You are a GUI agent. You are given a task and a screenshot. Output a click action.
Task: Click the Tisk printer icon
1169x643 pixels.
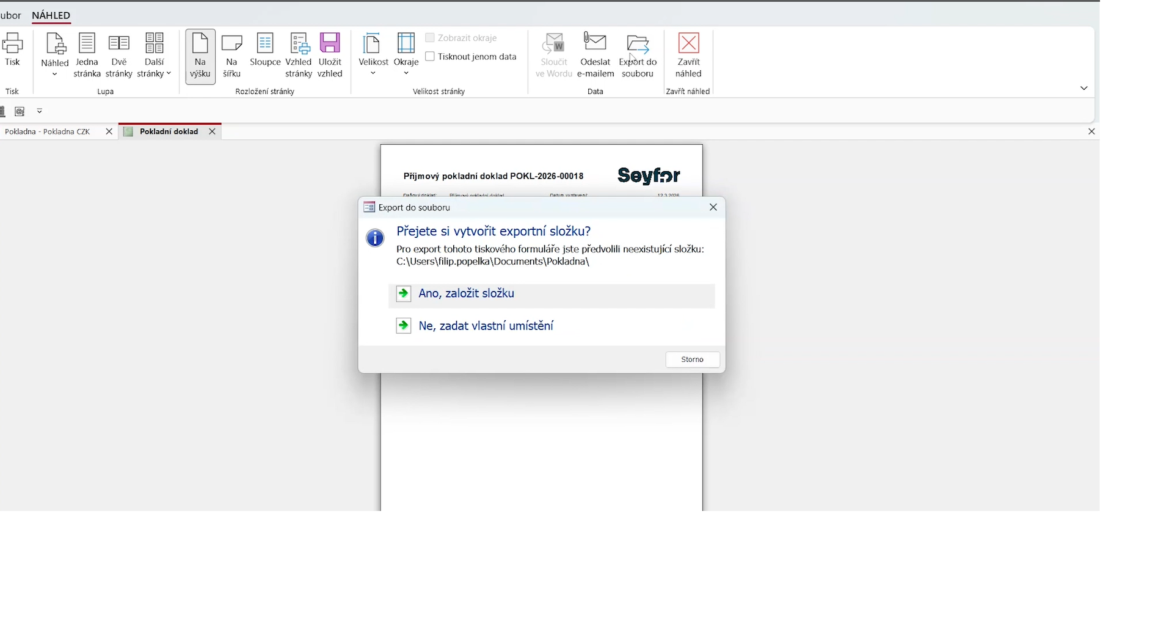12,44
